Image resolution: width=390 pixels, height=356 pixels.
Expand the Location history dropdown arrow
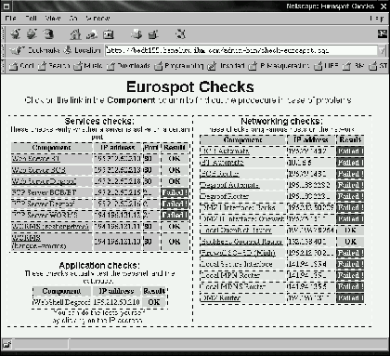382,50
